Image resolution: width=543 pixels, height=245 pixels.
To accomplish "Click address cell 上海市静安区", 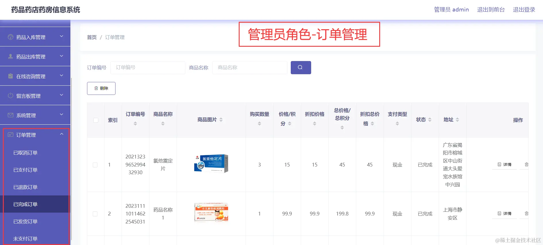I will [x=452, y=214].
